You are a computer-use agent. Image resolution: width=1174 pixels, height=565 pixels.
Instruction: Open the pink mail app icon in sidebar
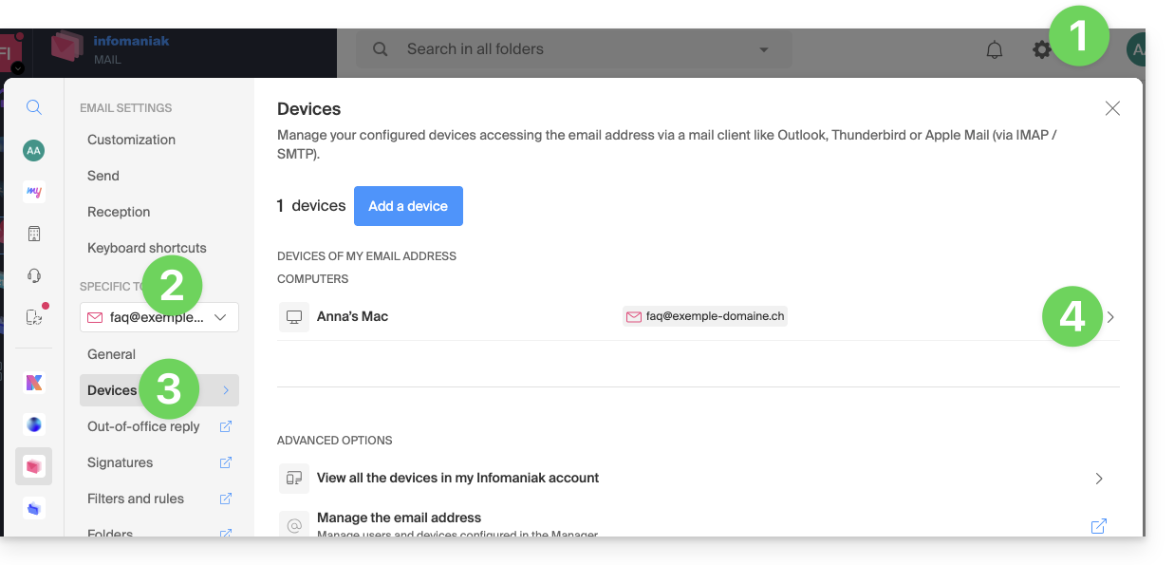click(x=34, y=466)
